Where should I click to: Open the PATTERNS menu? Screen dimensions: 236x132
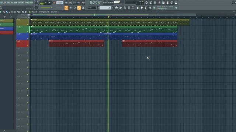point(10,3)
